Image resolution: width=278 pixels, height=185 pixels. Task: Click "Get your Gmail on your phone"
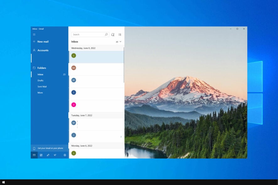[50, 148]
